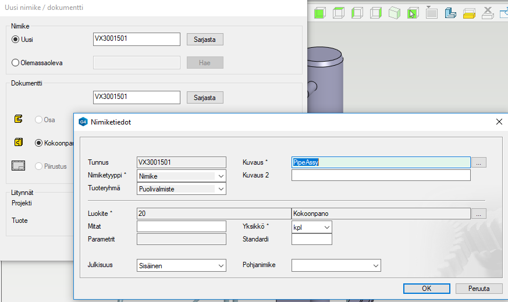Click the shaded light-green cube icon
The height and width of the screenshot is (302, 508).
pos(395,13)
